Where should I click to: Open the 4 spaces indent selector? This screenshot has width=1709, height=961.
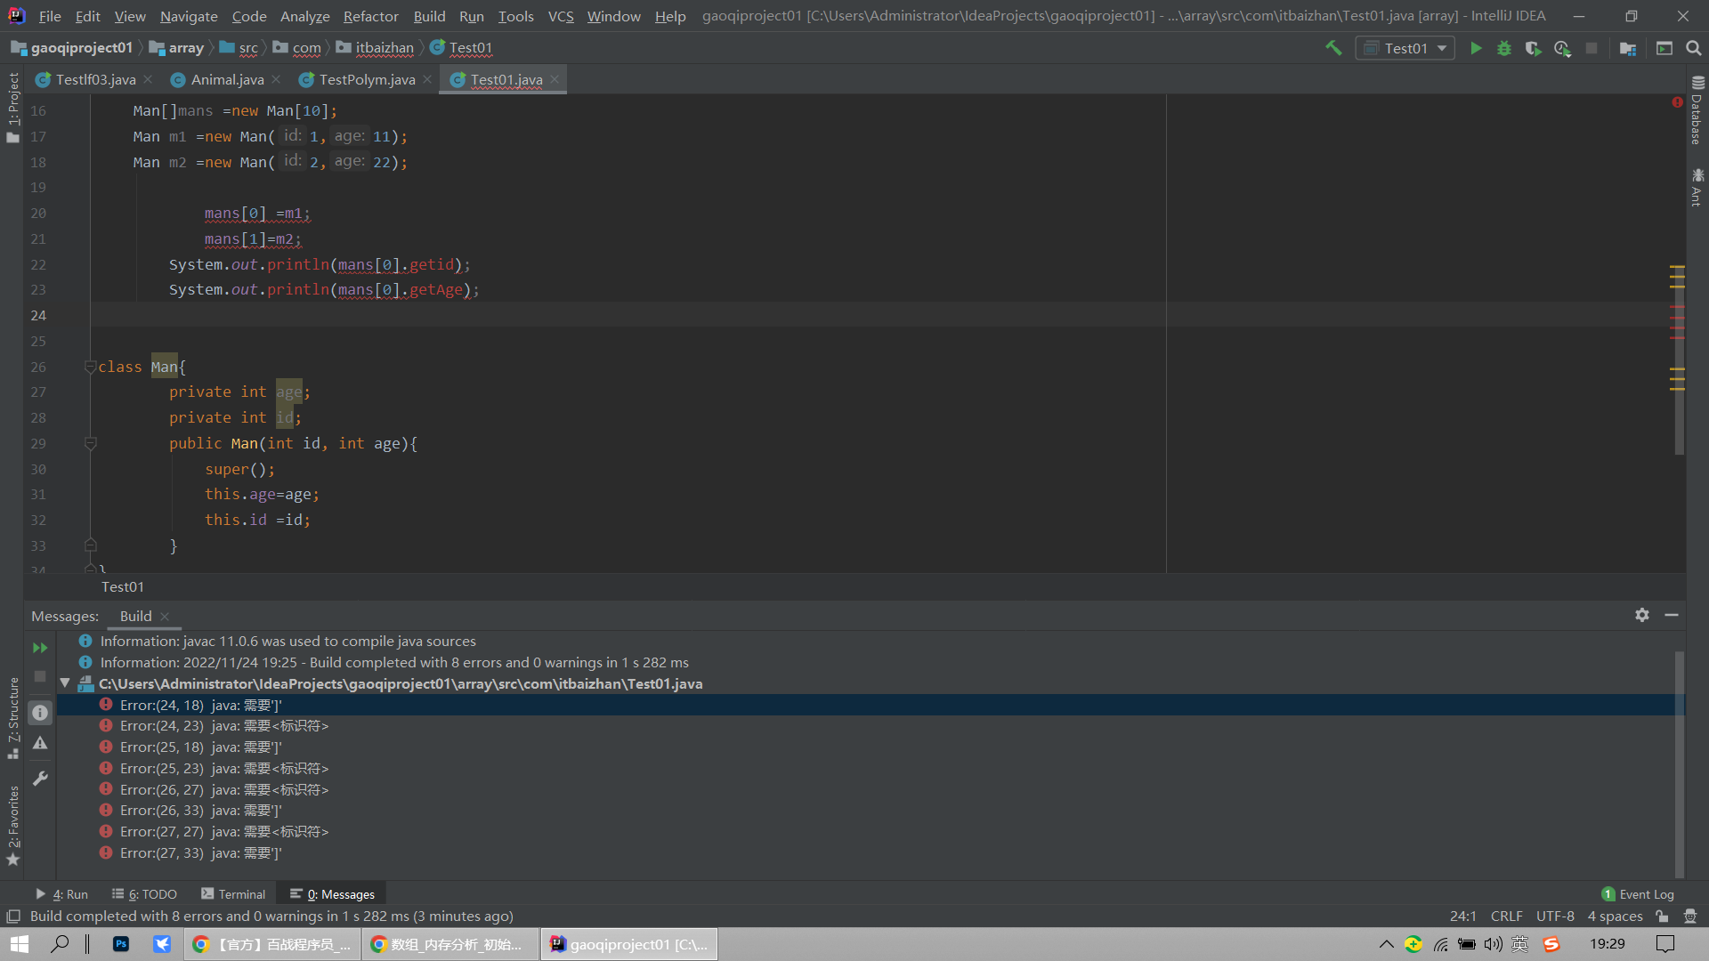[x=1615, y=916]
